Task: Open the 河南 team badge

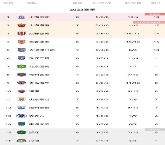Action: pos(21,141)
